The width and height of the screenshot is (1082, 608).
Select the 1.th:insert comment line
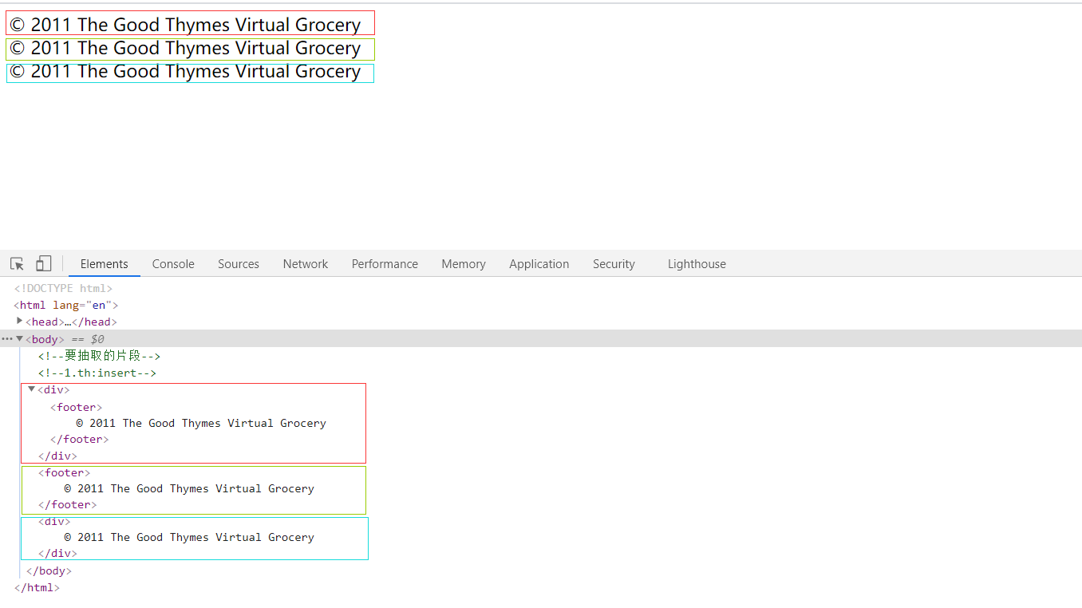tap(97, 373)
